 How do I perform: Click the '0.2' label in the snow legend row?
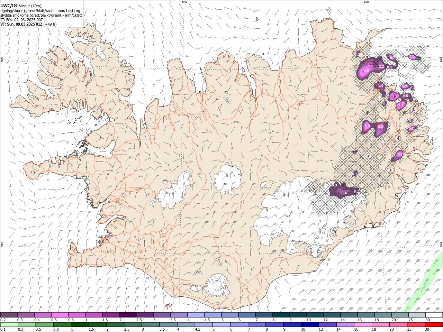point(3,320)
